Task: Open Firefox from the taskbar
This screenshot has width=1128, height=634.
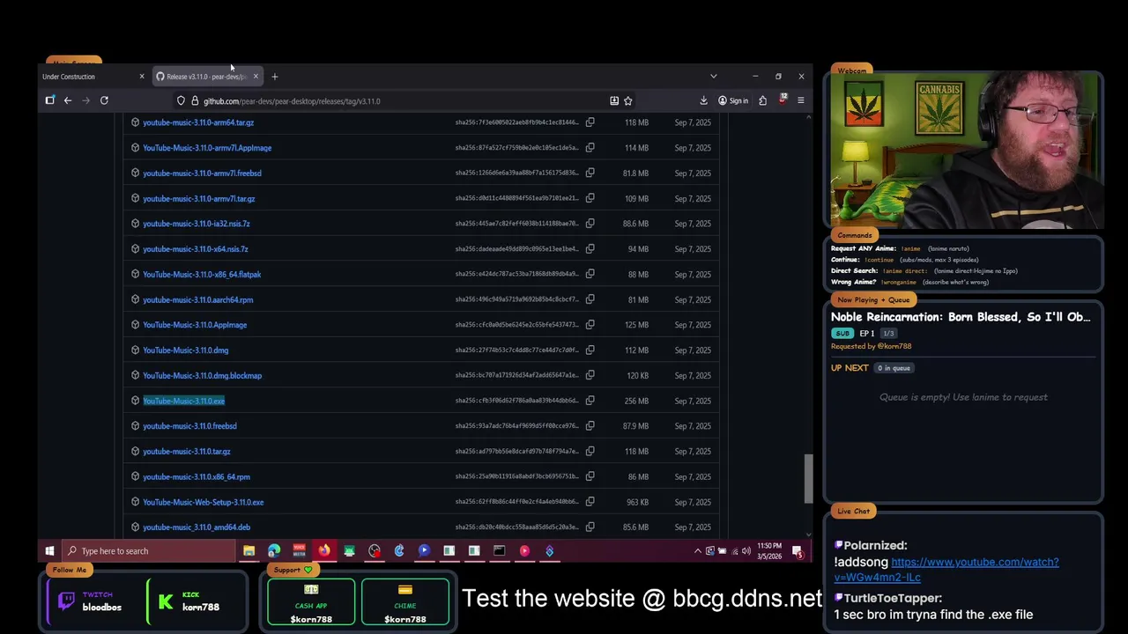Action: click(324, 551)
